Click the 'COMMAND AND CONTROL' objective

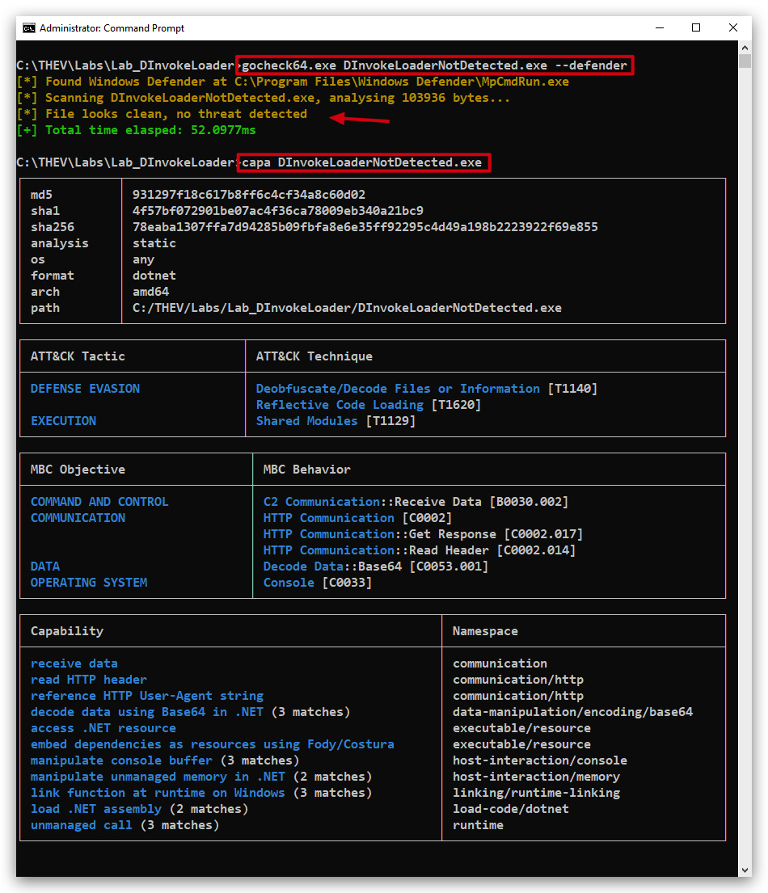point(99,502)
